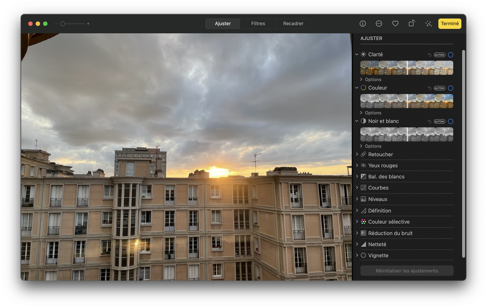Viewport: 487px width, 308px height.
Task: Expand the Niveaux section chevron
Action: 357,199
